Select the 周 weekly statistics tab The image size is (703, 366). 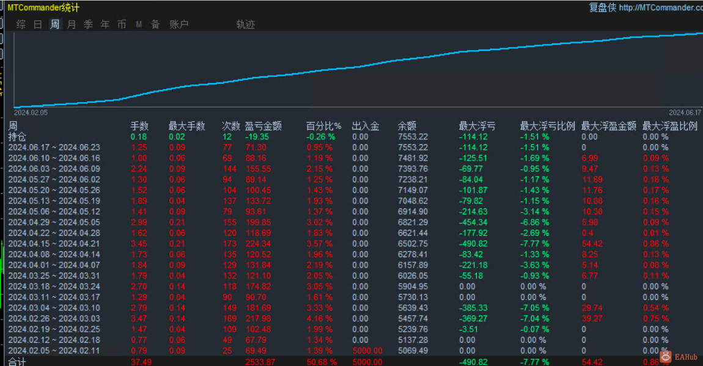(54, 24)
